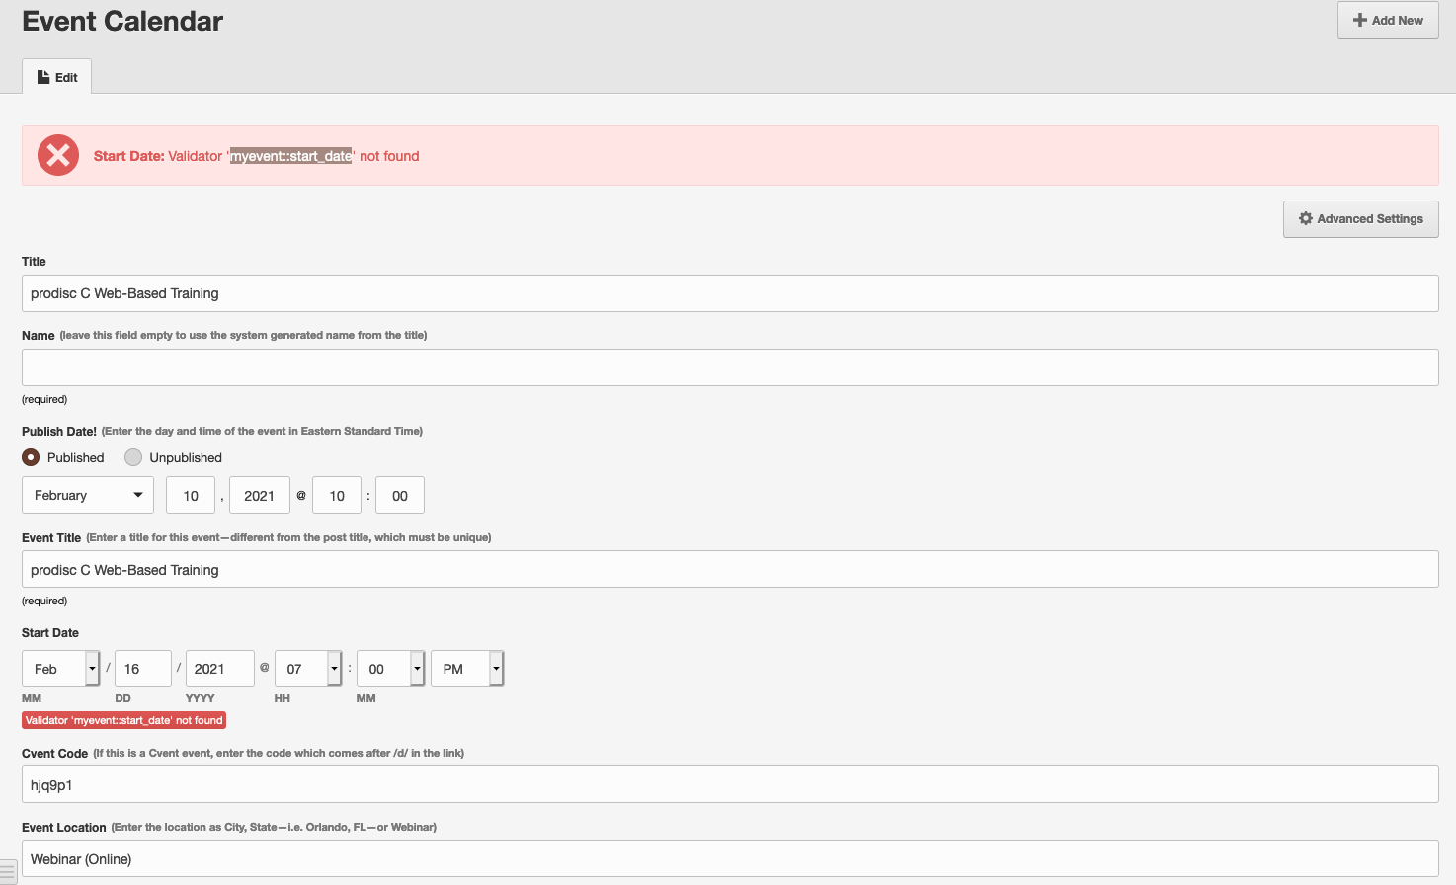Click the Start Date field label
1456x885 pixels.
(50, 632)
